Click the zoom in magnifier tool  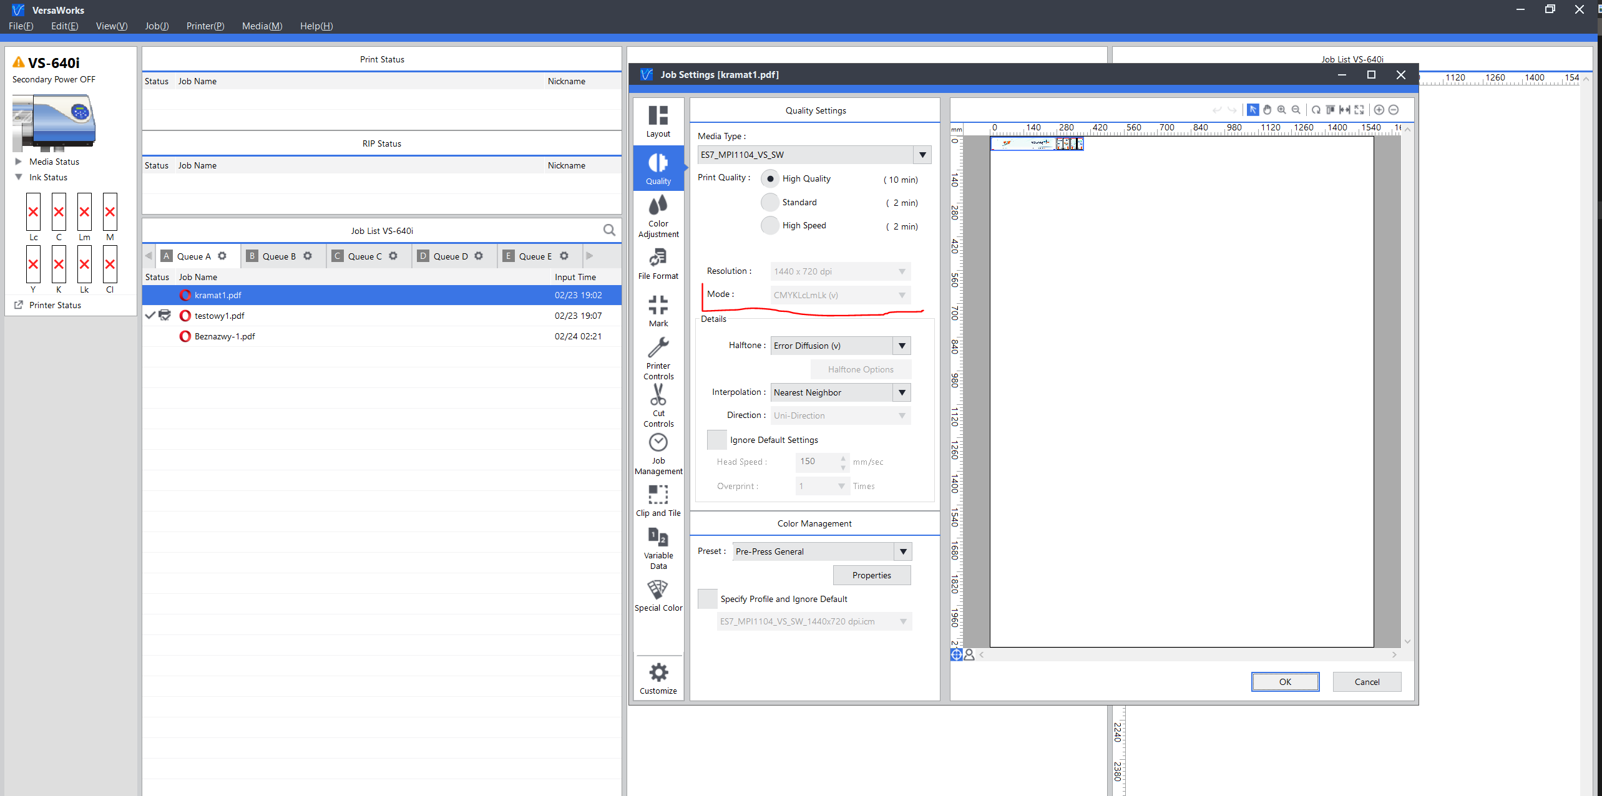(1281, 110)
